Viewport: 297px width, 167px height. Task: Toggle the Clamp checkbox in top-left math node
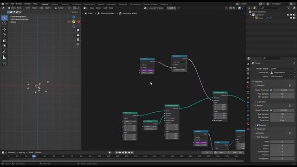coord(142,68)
